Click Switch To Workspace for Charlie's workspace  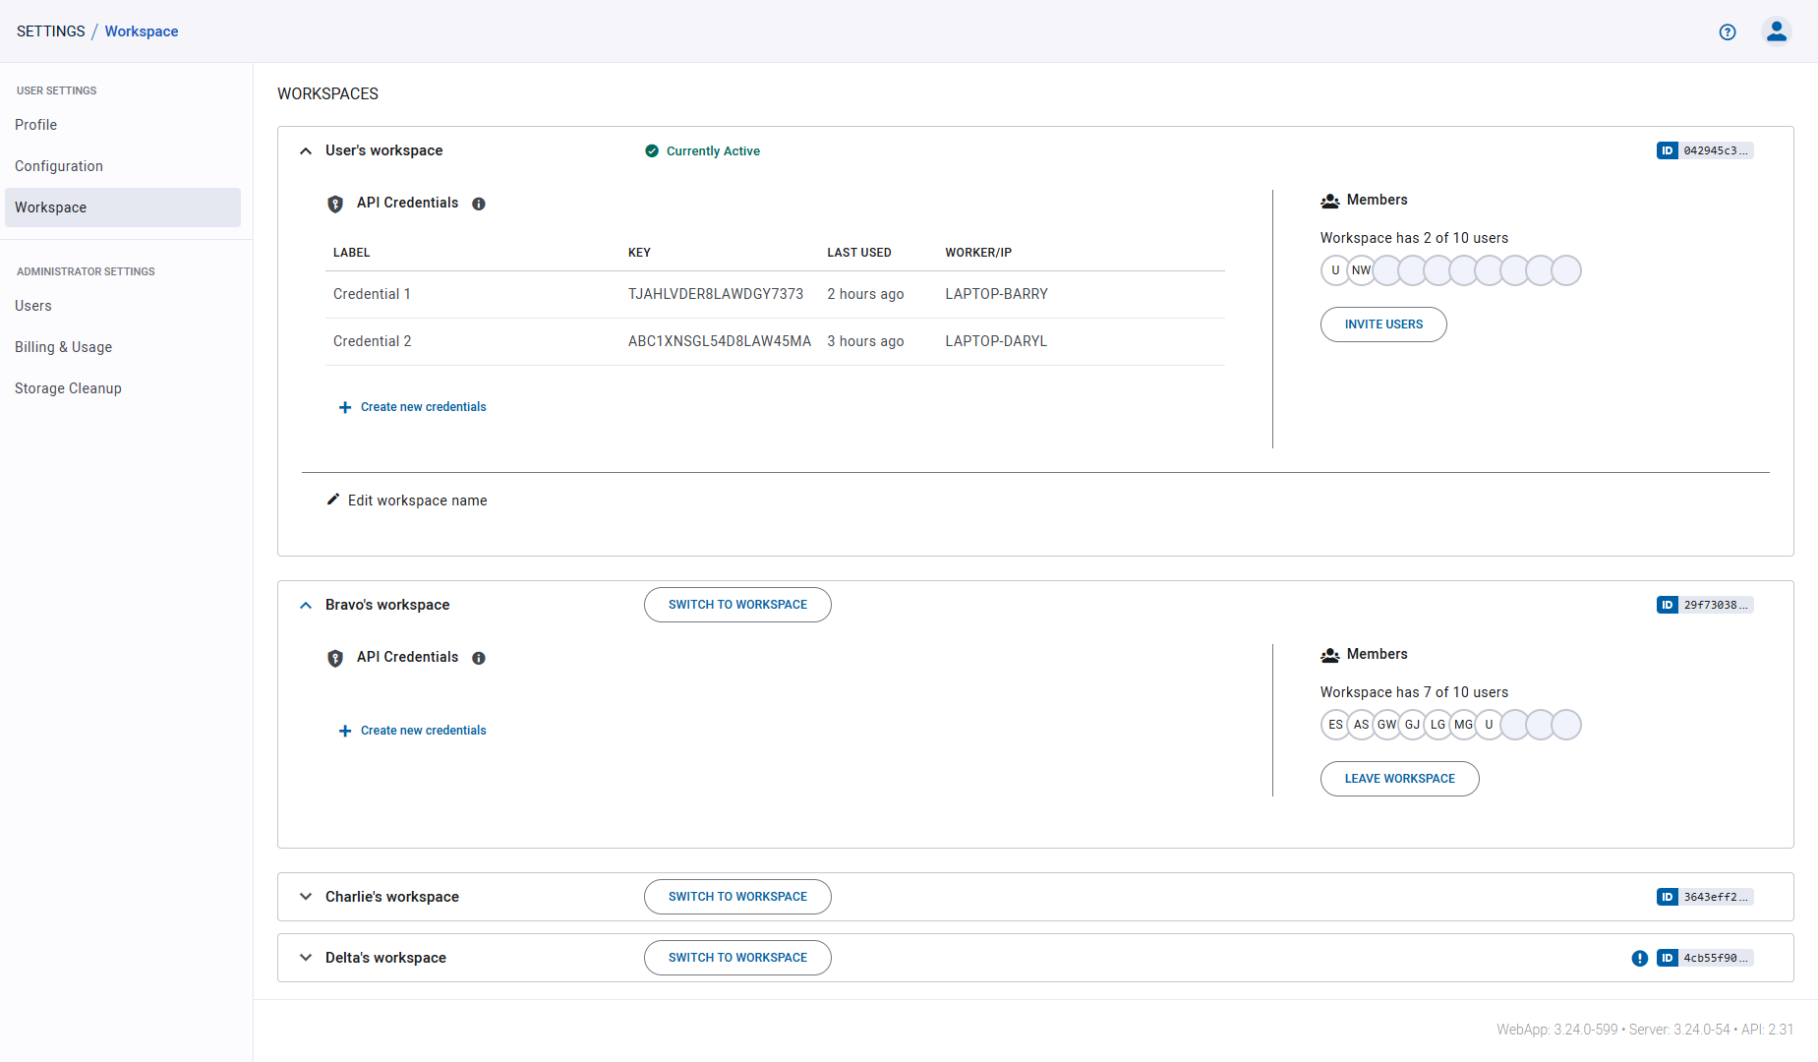point(736,896)
